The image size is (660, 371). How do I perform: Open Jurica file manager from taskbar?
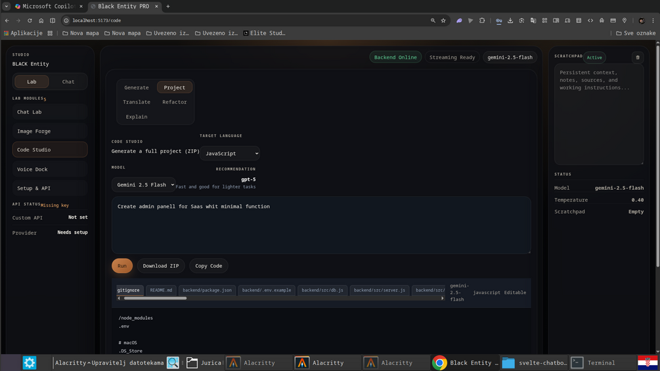tap(204, 362)
